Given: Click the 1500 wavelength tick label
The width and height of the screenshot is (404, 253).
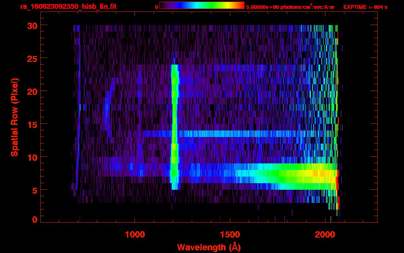Looking at the screenshot, I should click(x=230, y=235).
